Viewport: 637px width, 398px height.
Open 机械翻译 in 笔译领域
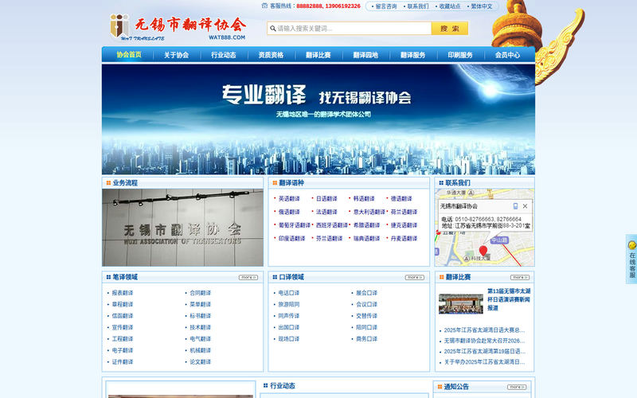tap(201, 350)
